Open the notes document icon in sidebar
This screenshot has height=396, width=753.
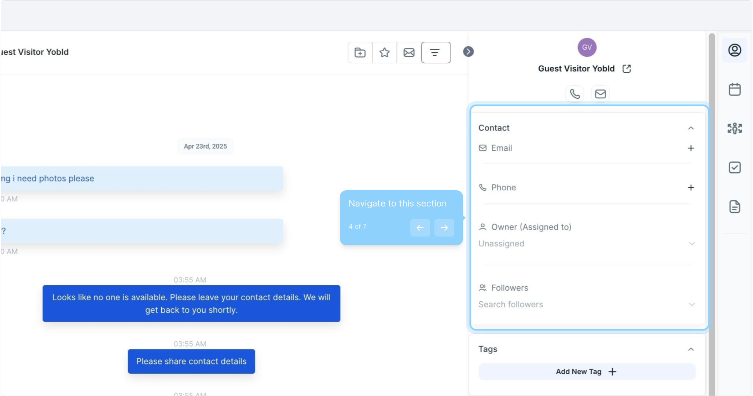pos(734,207)
